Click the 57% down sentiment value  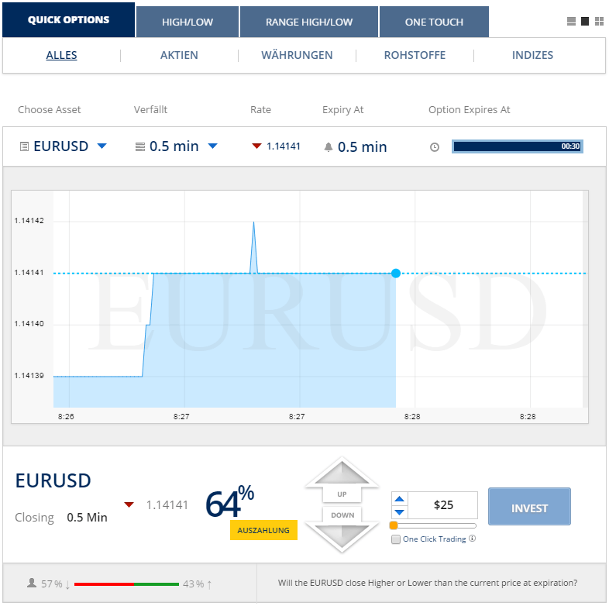[x=52, y=584]
